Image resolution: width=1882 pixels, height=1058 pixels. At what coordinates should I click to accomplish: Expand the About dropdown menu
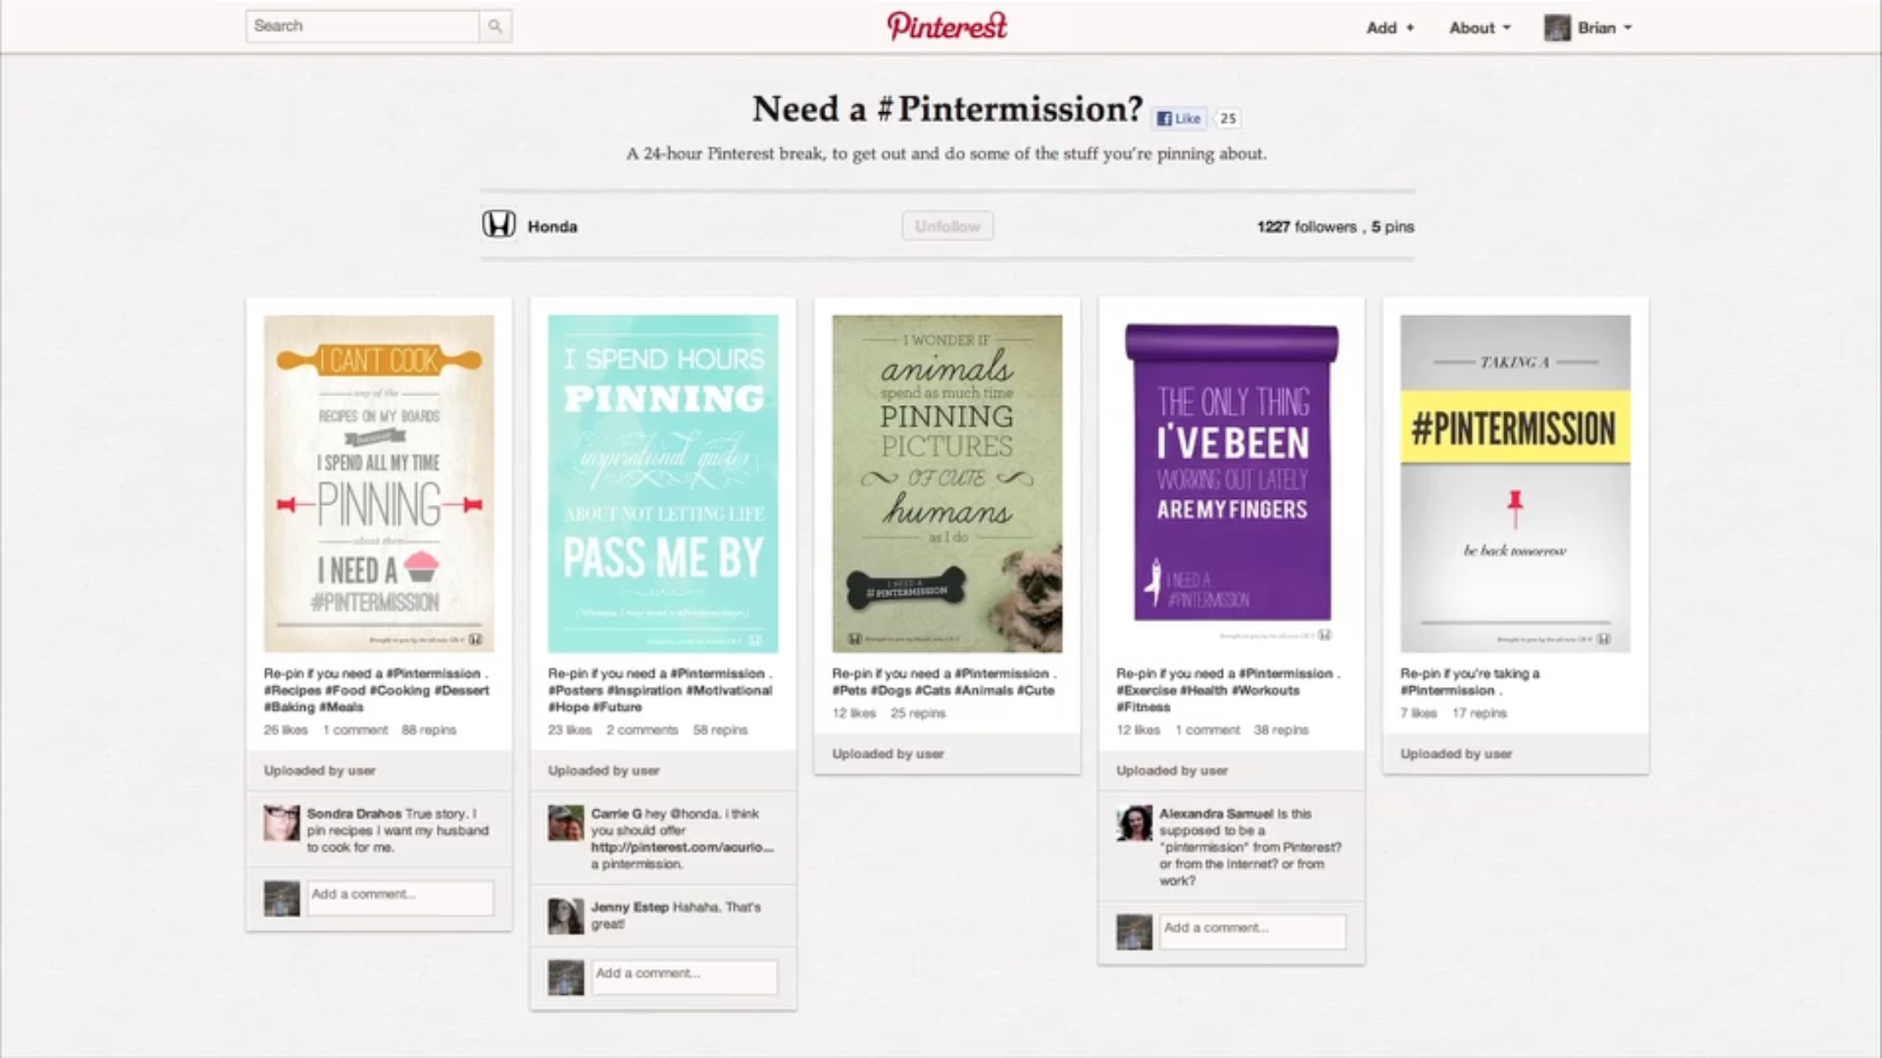point(1479,28)
